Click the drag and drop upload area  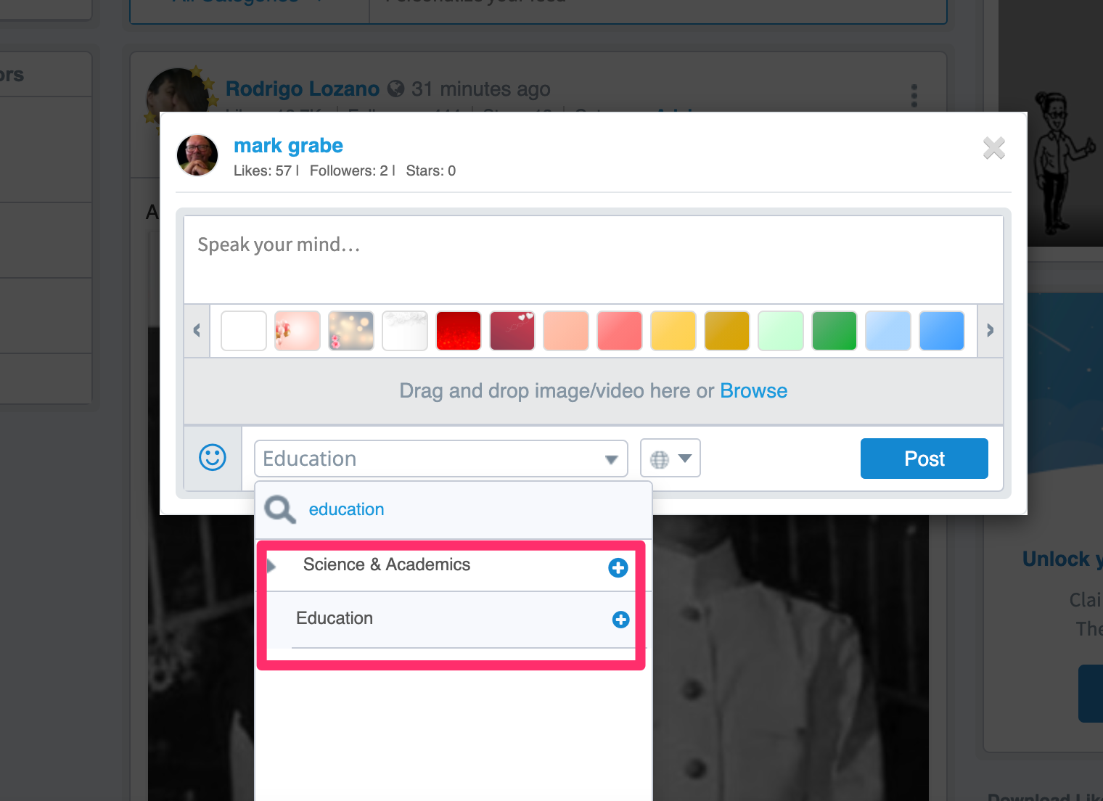point(594,391)
